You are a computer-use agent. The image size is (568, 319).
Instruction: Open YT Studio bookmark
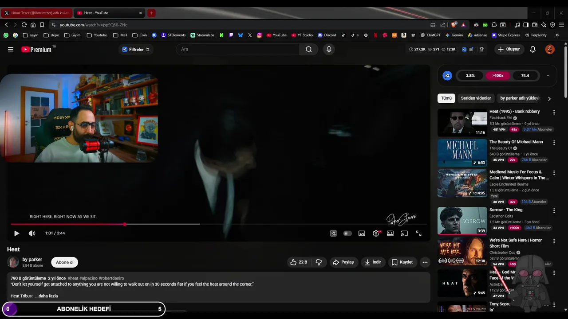[302, 35]
